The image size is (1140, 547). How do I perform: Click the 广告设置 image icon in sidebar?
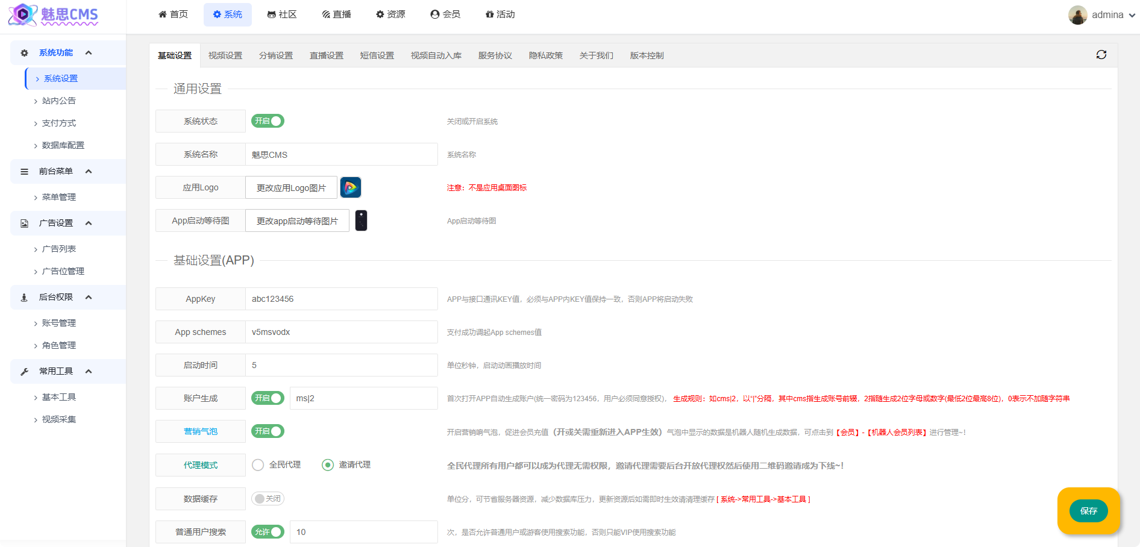(x=24, y=223)
